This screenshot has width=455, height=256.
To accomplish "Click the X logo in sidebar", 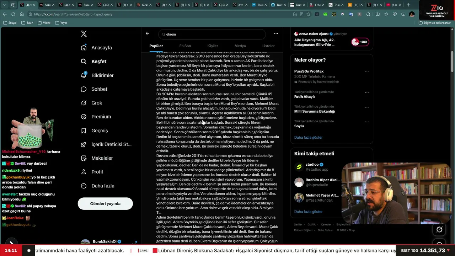I will pos(84,34).
